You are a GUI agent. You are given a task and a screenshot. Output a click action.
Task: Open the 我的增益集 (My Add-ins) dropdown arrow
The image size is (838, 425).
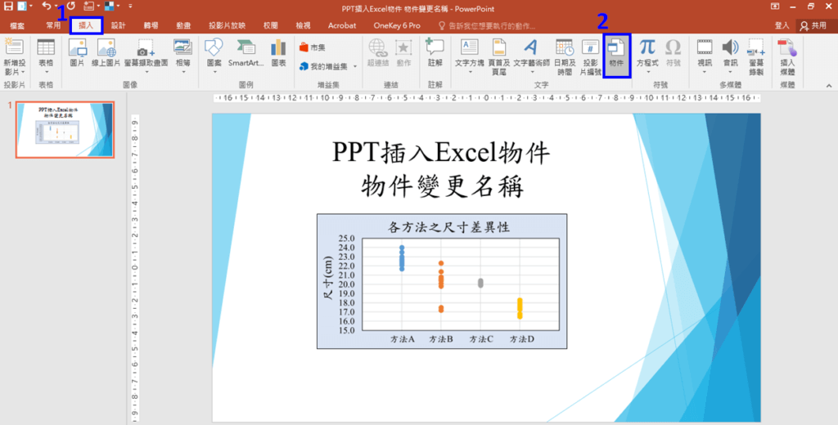click(x=354, y=66)
